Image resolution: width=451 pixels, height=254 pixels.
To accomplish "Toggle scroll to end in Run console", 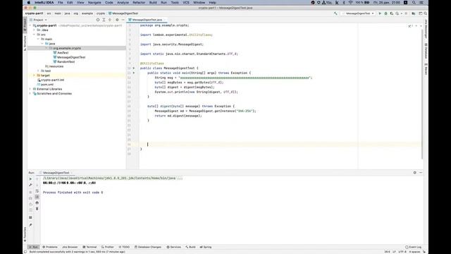I will (x=37, y=197).
